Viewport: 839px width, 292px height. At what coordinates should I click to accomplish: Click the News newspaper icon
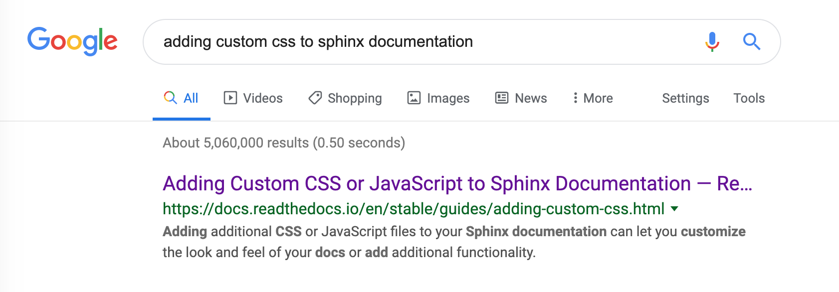[x=501, y=98]
